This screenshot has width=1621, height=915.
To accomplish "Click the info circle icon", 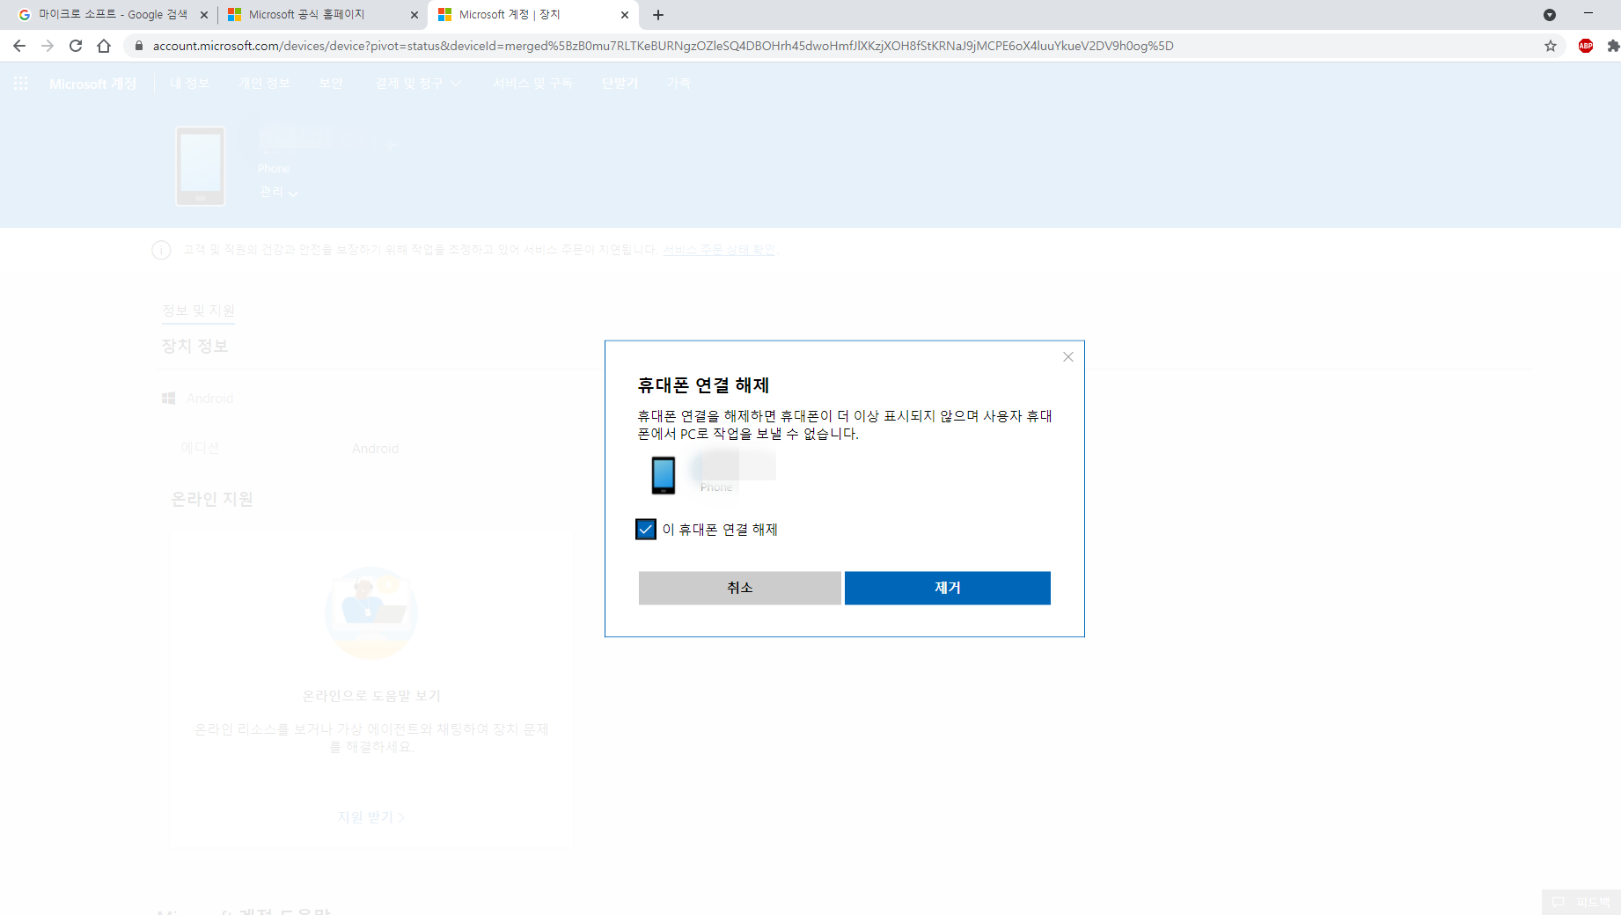I will point(161,250).
